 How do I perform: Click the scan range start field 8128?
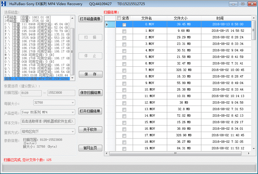[x=31, y=93]
